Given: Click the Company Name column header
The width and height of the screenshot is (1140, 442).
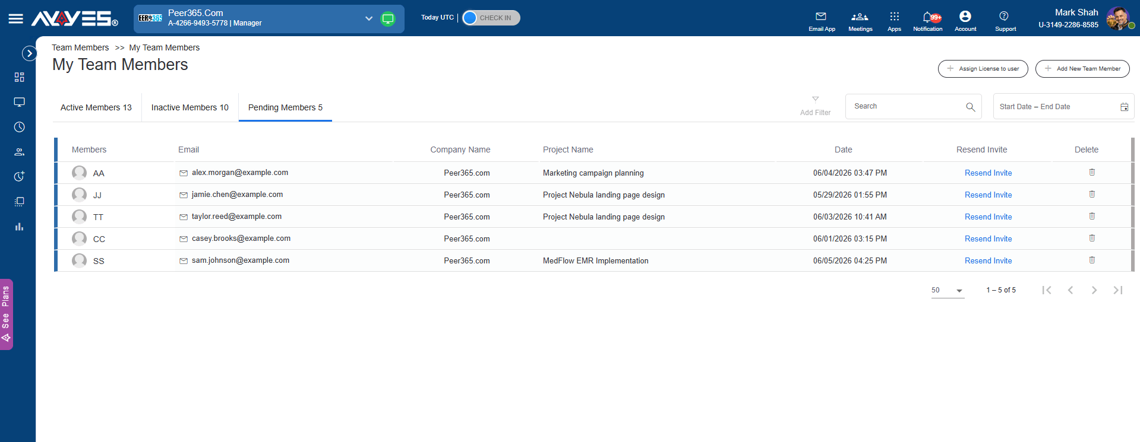Looking at the screenshot, I should point(460,150).
